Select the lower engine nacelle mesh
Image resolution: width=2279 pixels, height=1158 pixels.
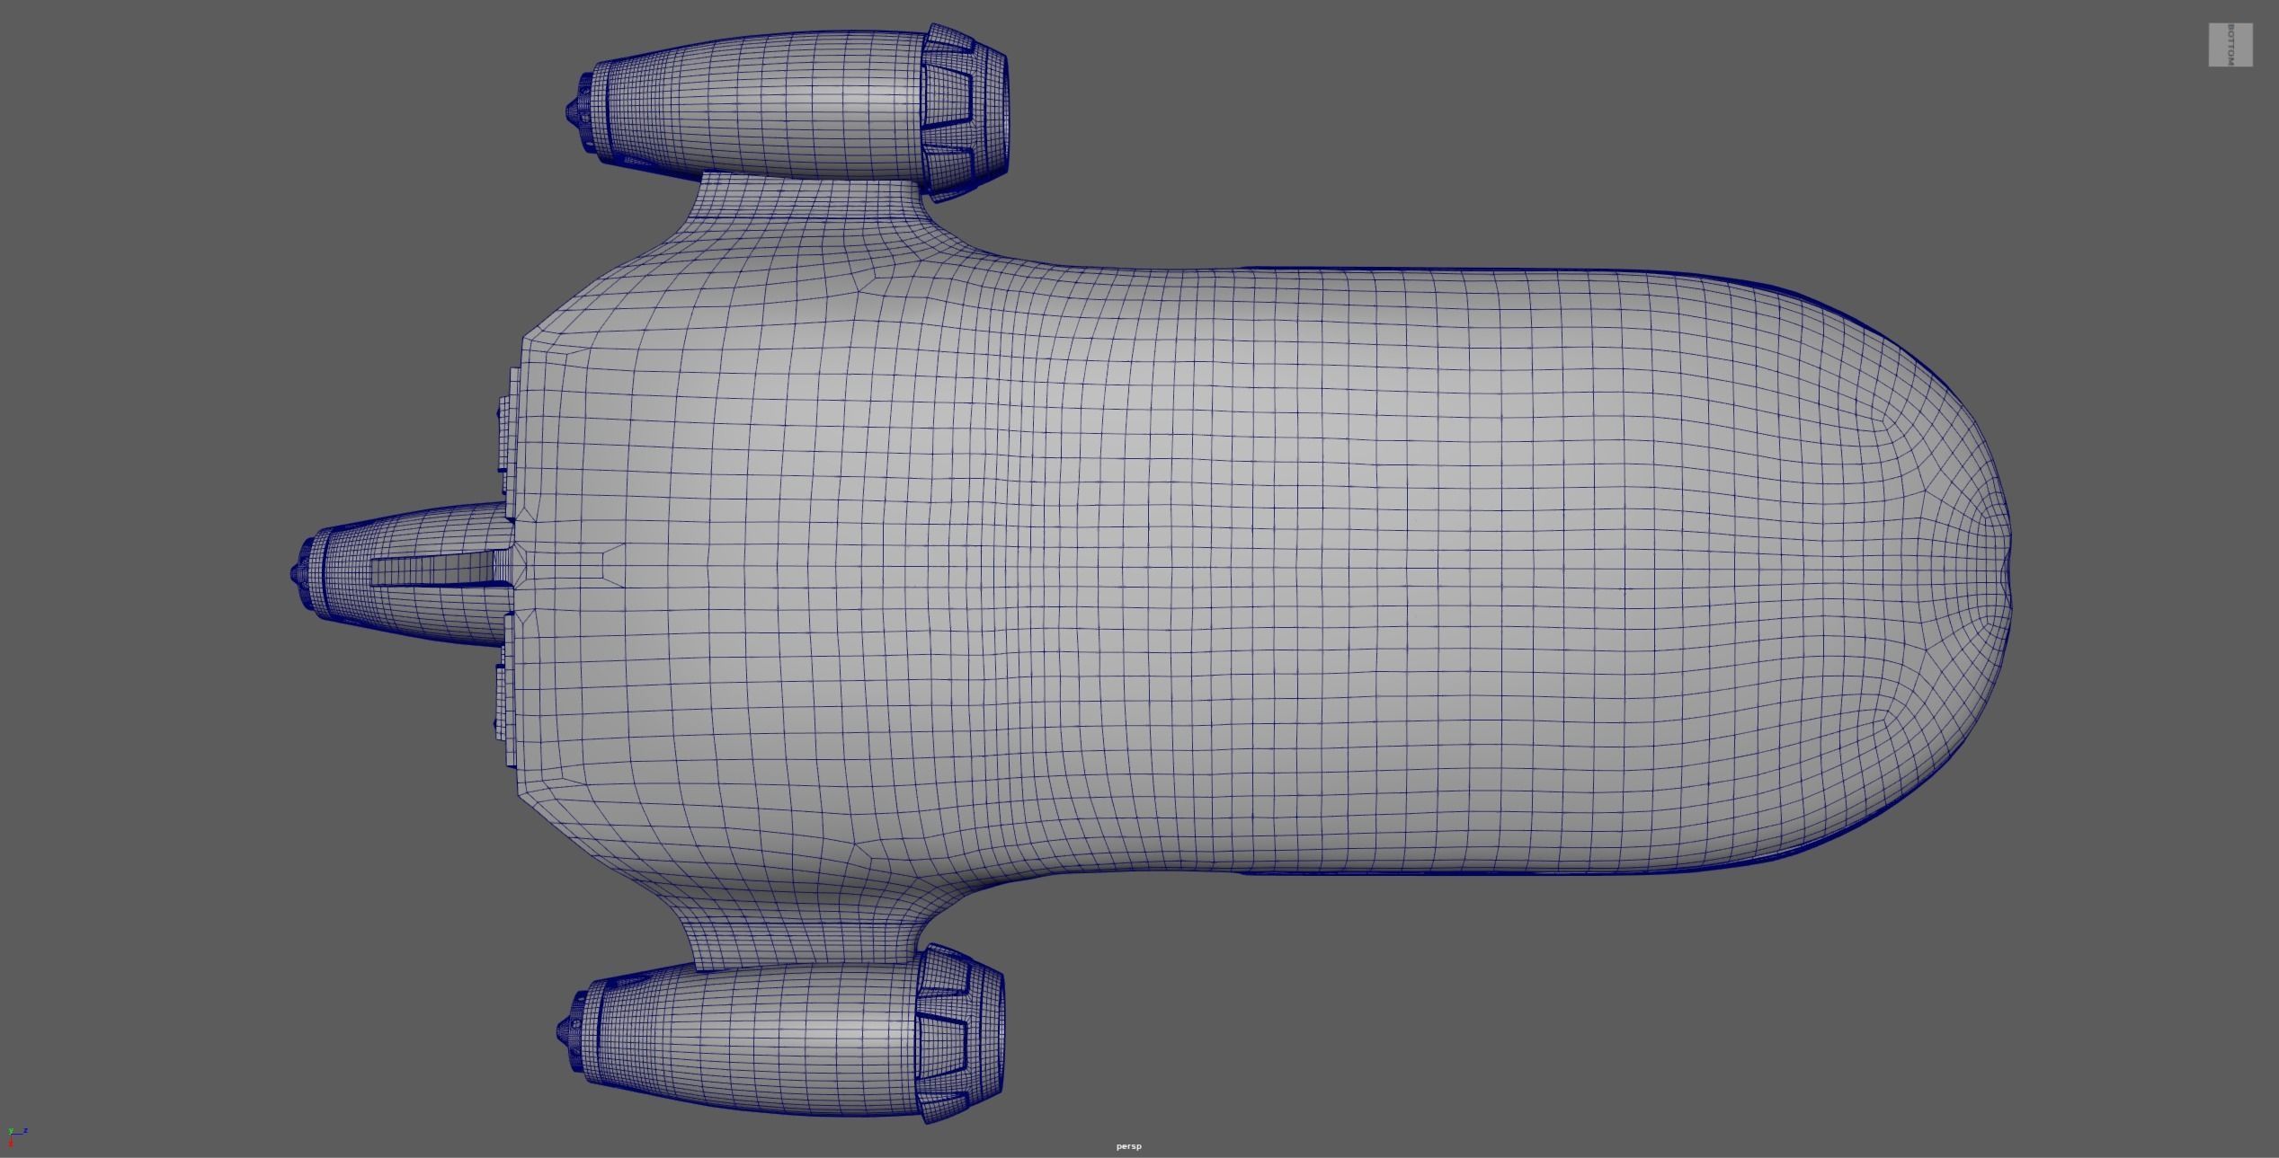coord(780,1032)
